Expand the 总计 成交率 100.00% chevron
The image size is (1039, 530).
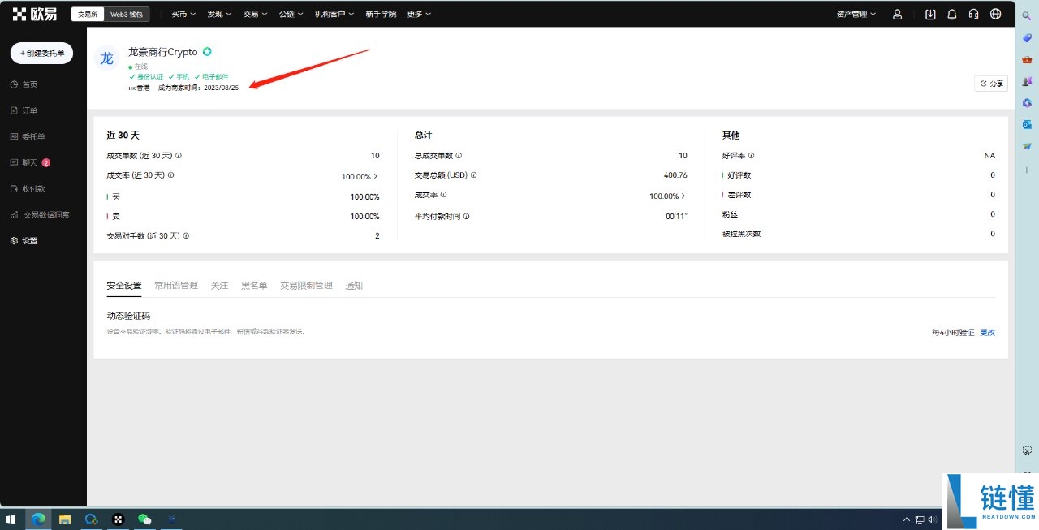point(683,196)
